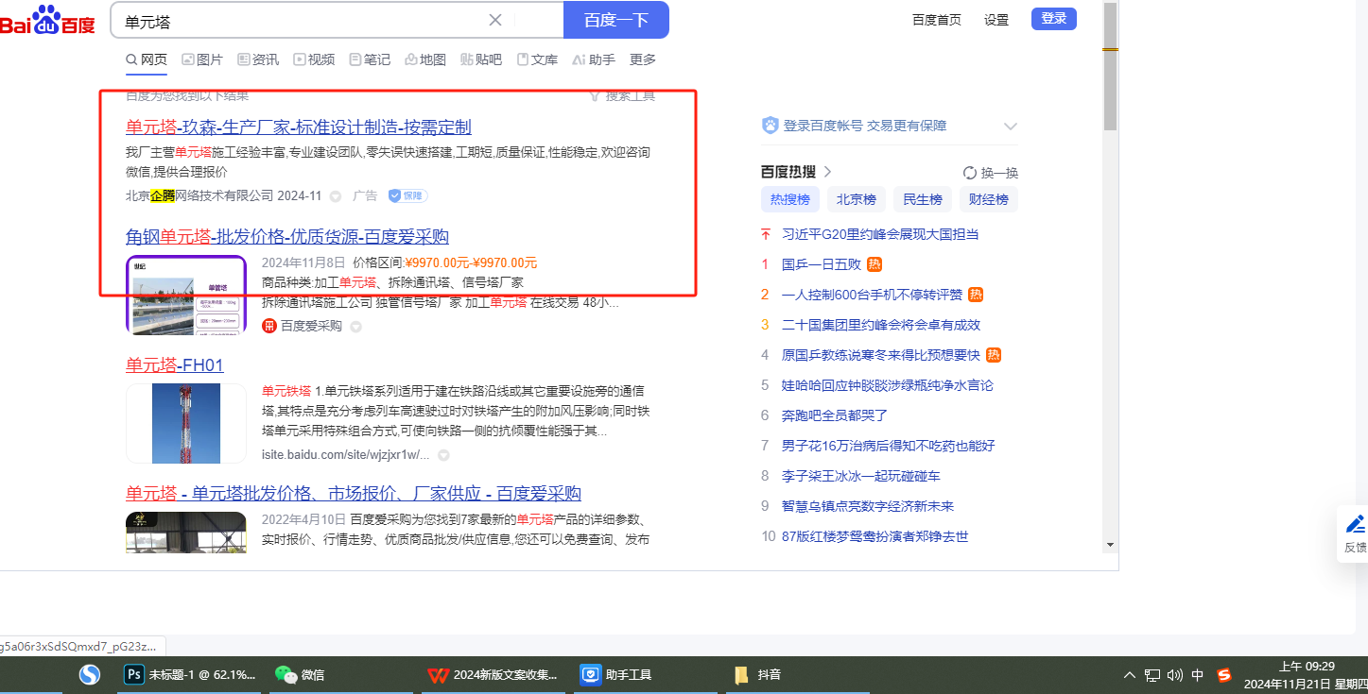This screenshot has height=694, width=1368.
Task: Switch to Photoshop 未标题-1 taskbar item
Action: coord(191,675)
